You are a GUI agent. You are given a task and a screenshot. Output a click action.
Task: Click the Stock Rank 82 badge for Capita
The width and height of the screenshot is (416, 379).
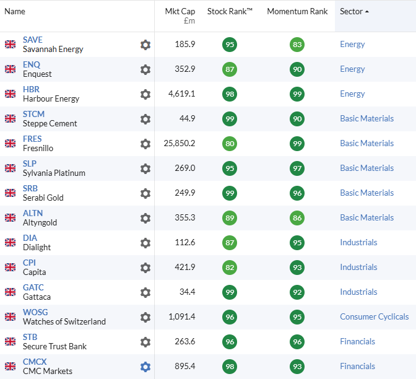(x=230, y=268)
